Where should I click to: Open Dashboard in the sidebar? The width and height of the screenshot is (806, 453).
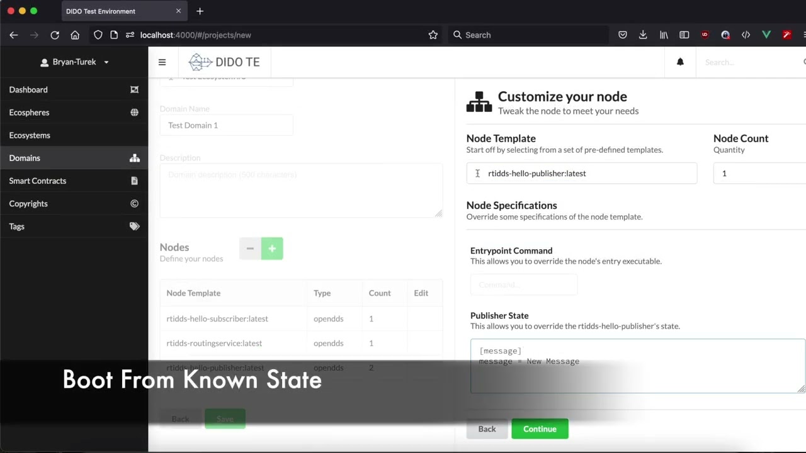pyautogui.click(x=74, y=90)
